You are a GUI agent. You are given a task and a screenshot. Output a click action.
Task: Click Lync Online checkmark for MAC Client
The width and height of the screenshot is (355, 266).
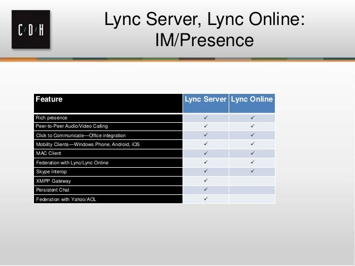252,153
